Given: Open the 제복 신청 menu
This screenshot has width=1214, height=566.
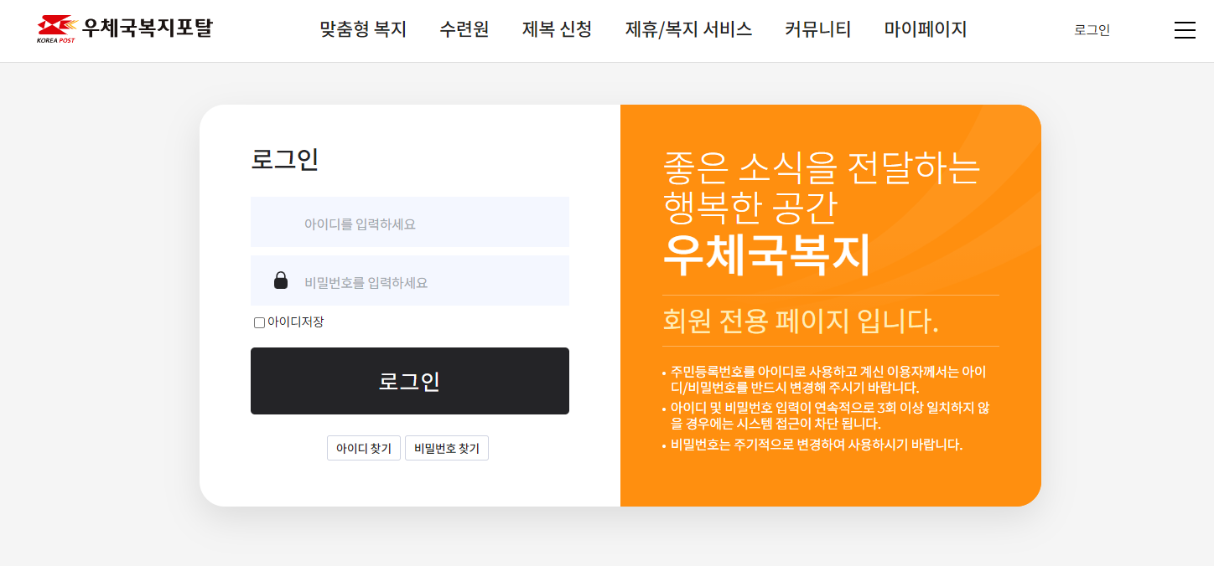Looking at the screenshot, I should [x=557, y=29].
